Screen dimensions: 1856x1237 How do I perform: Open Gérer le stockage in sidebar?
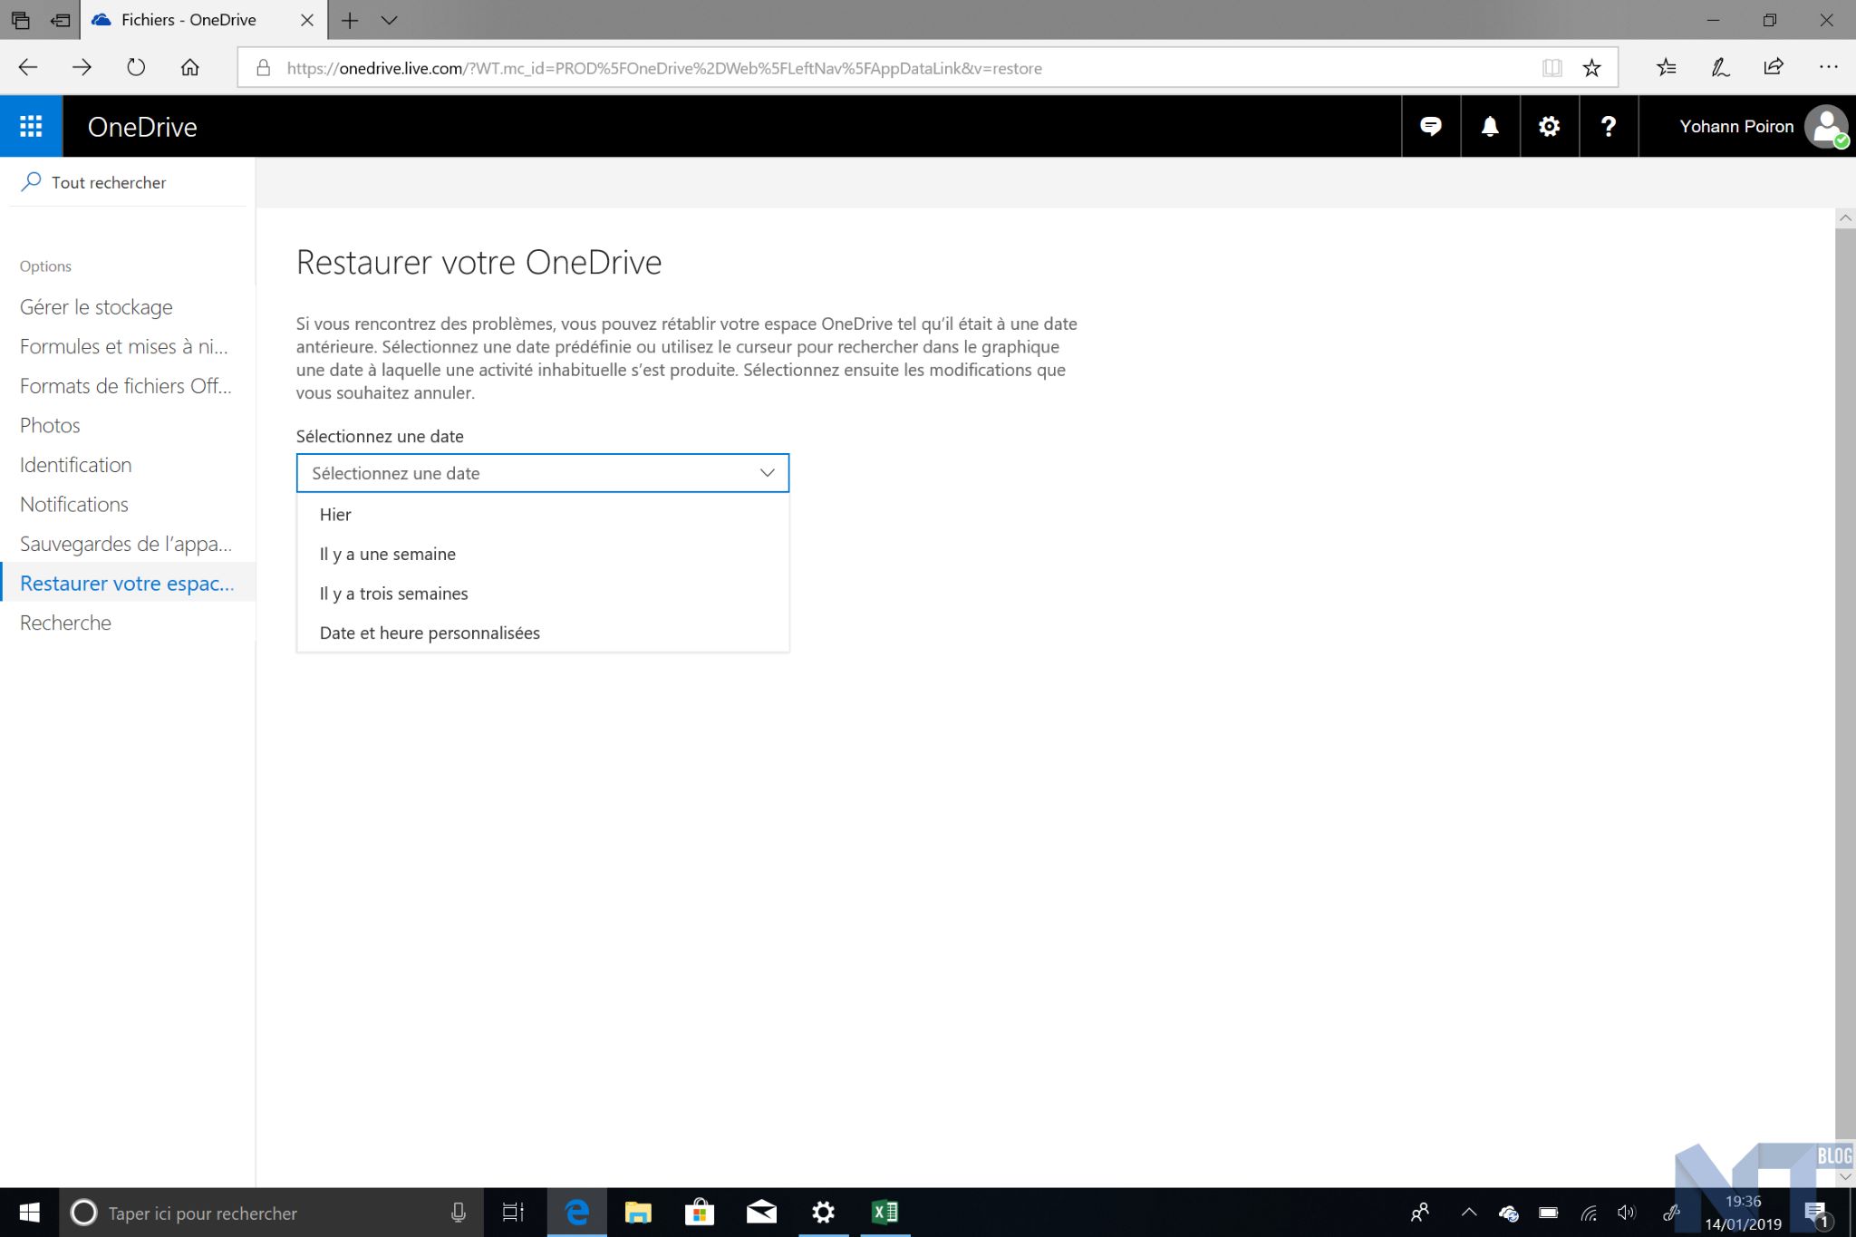coord(96,307)
